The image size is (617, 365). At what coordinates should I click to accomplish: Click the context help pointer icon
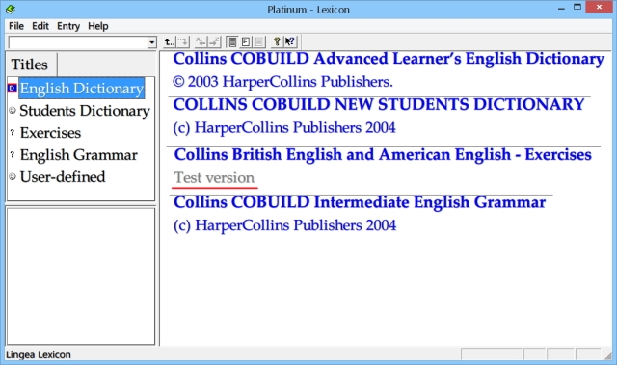click(x=290, y=41)
